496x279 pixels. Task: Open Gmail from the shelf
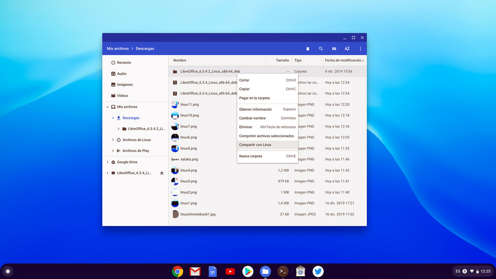[x=195, y=271]
